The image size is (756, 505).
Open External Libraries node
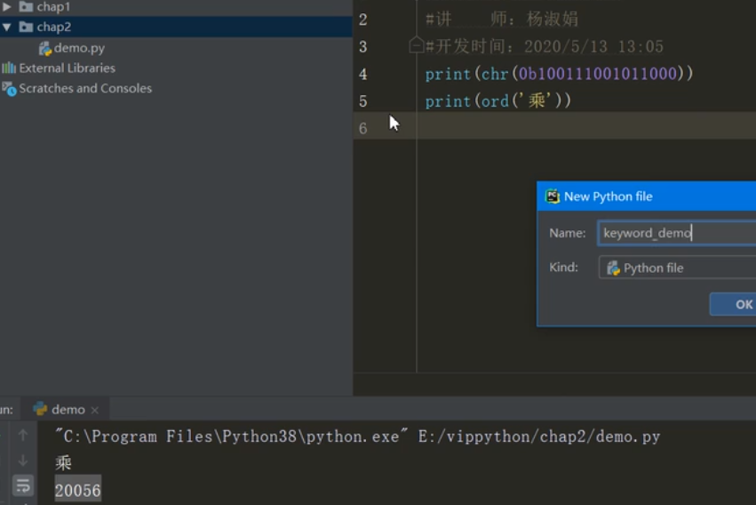pyautogui.click(x=67, y=68)
